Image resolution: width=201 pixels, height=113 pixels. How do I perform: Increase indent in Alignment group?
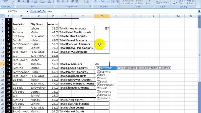77,1
